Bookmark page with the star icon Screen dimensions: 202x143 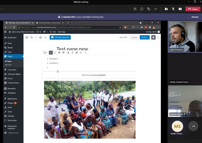[120, 27]
